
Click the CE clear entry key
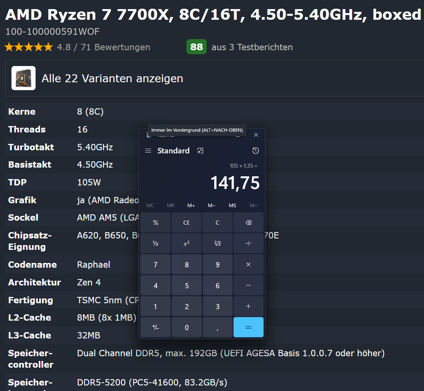[x=187, y=223]
